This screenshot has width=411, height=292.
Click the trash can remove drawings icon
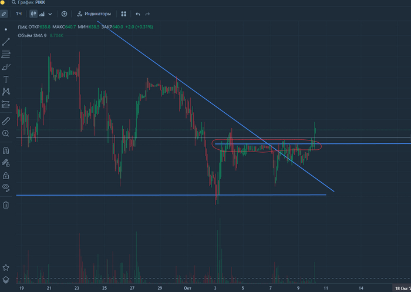point(6,205)
